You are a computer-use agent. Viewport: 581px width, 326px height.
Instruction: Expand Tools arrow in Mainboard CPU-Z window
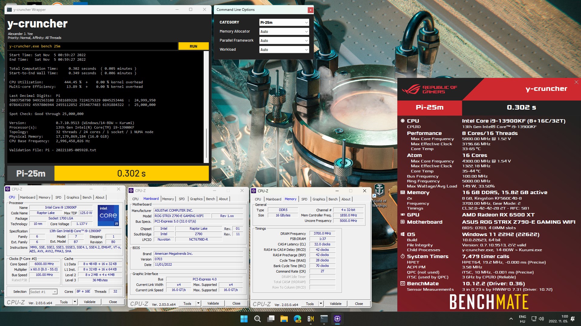point(198,303)
